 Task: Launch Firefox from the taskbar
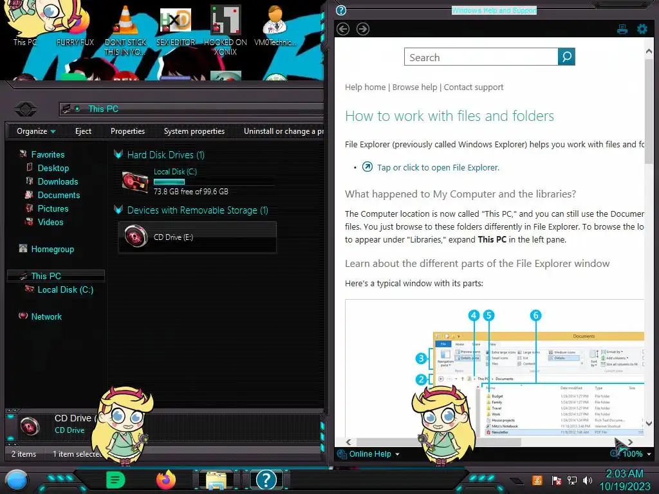pos(166,480)
